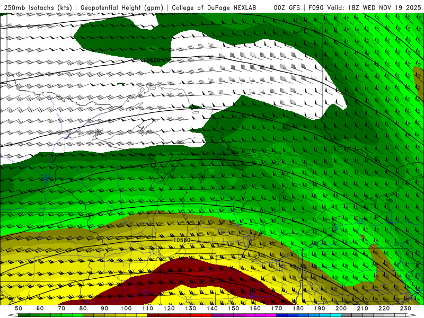Click the 170 kts color scale label
424x318 pixels.
[277, 308]
